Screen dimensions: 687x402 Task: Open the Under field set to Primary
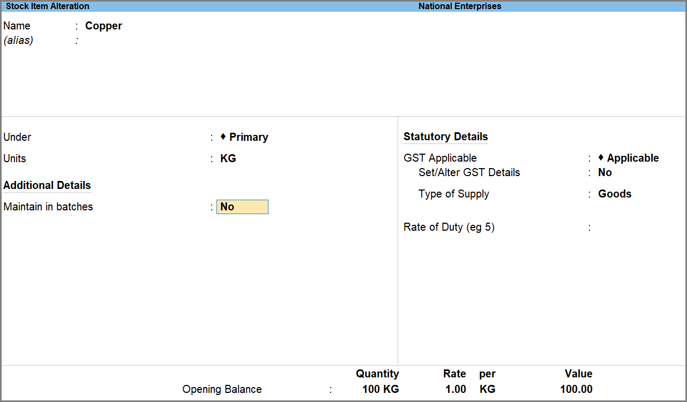pos(244,137)
